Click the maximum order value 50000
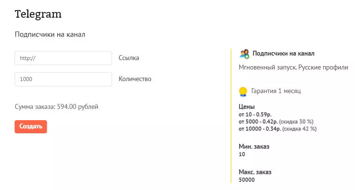Viewport: 355px width, 190px height. click(246, 180)
